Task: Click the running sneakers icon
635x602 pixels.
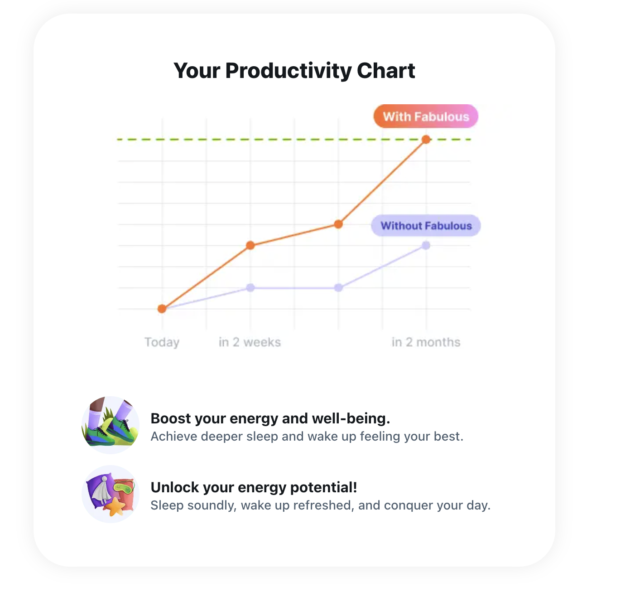Action: click(111, 425)
